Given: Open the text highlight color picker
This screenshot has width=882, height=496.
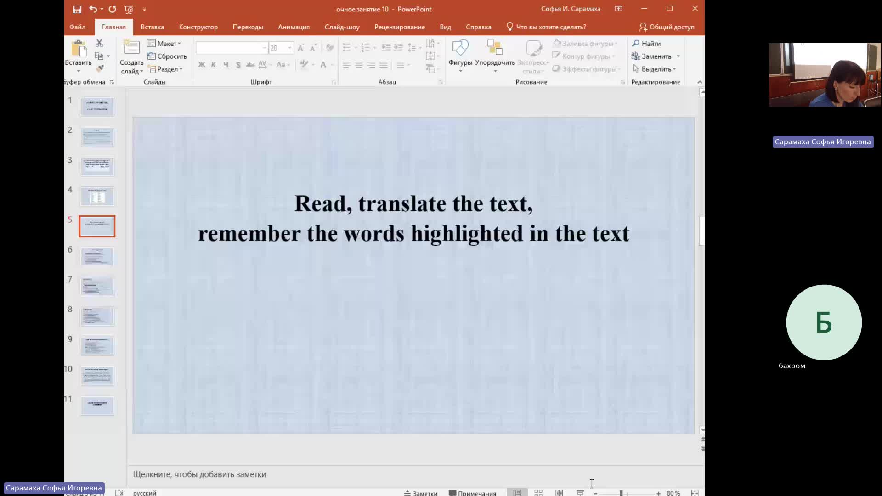Looking at the screenshot, I should pyautogui.click(x=304, y=65).
